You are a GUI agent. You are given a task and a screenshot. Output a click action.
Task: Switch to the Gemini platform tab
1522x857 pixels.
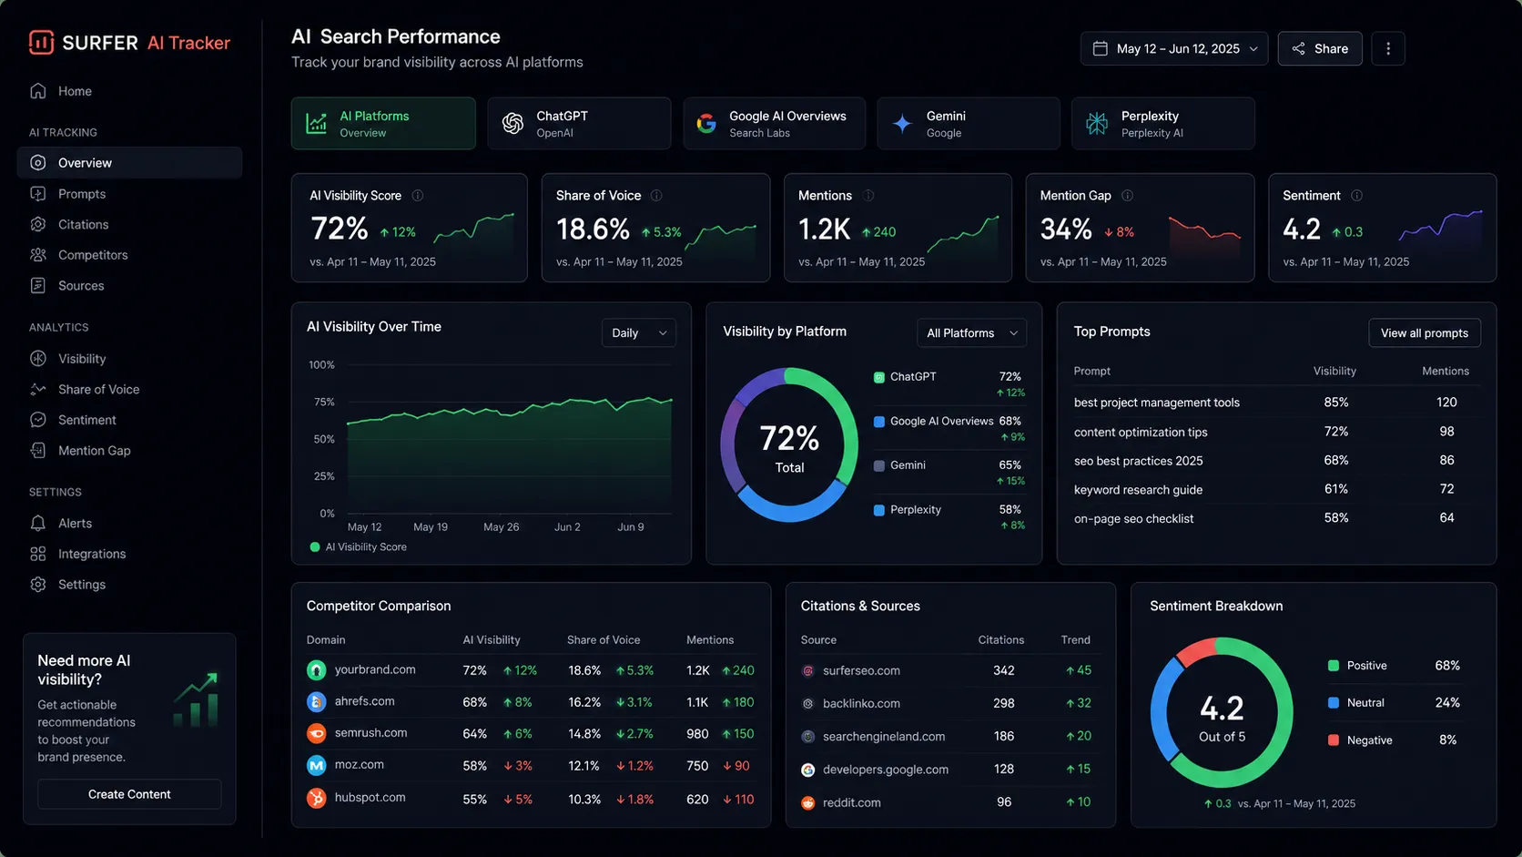[969, 123]
